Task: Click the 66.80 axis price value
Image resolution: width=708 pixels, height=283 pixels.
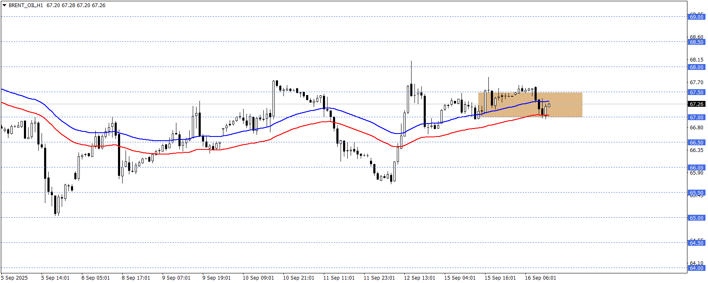Action: (697, 128)
